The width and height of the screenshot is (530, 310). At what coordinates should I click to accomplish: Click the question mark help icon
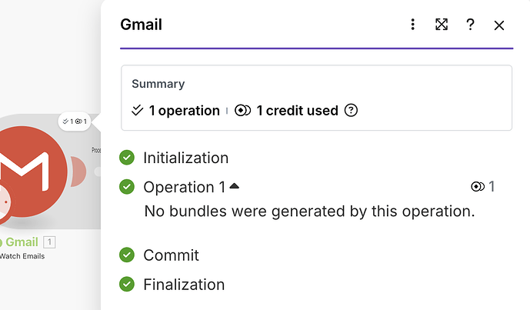(470, 25)
